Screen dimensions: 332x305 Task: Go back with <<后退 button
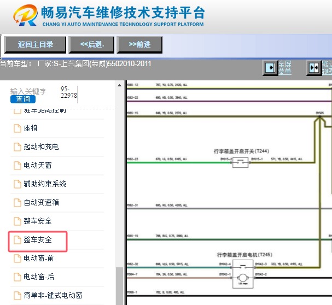(x=92, y=45)
